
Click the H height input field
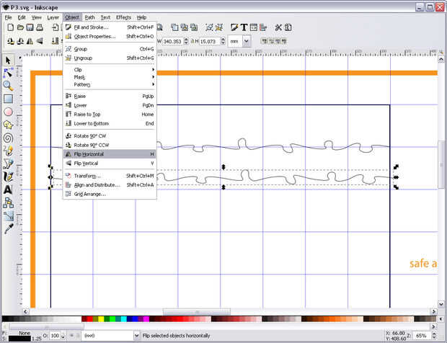(x=210, y=41)
